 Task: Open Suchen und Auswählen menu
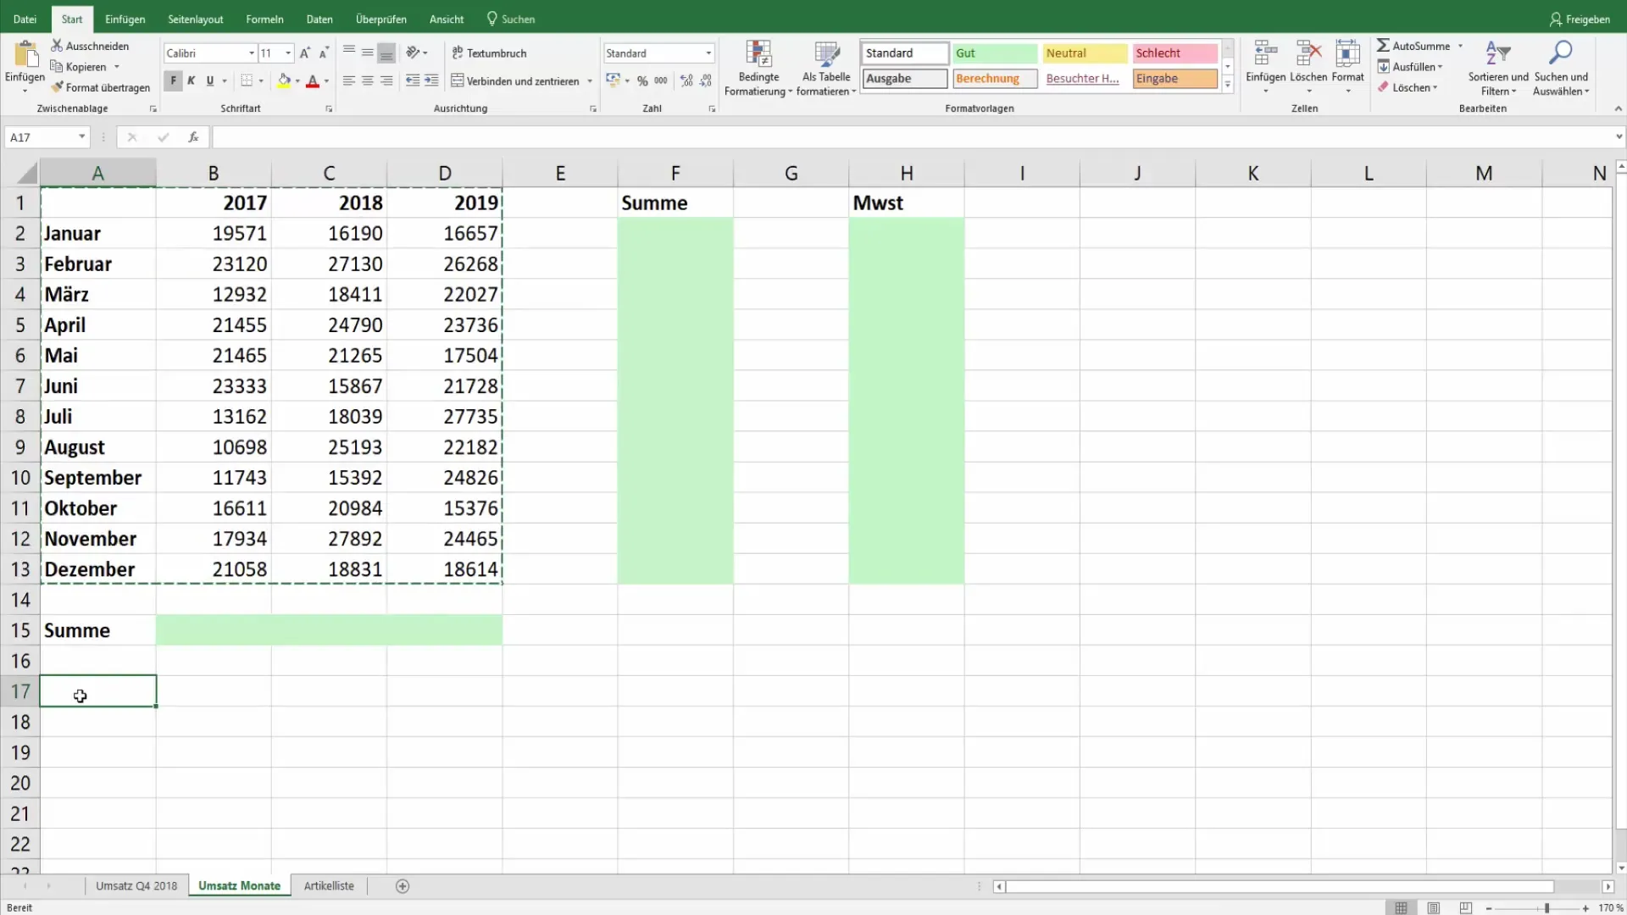[1561, 68]
